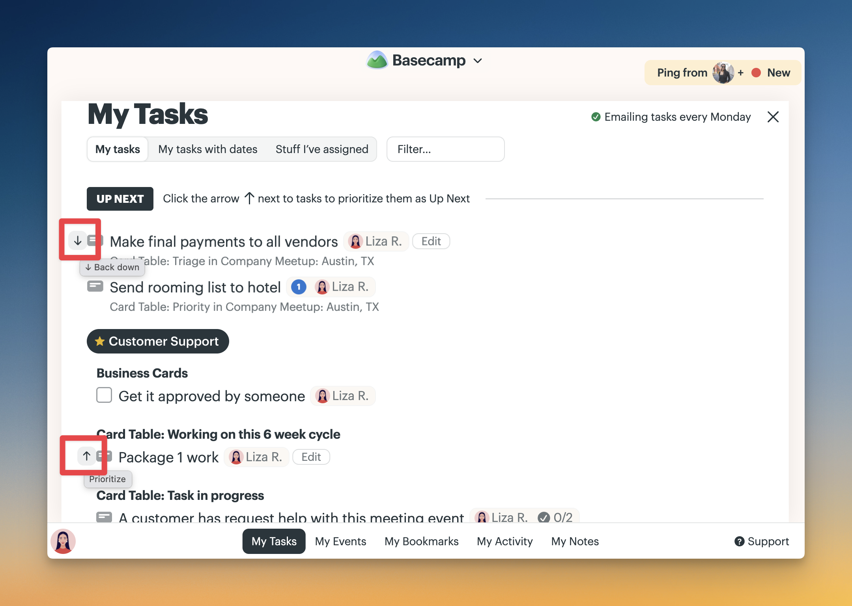The height and width of the screenshot is (606, 852).
Task: Open Card Table: Working on this 6 week cycle
Action: click(x=218, y=434)
